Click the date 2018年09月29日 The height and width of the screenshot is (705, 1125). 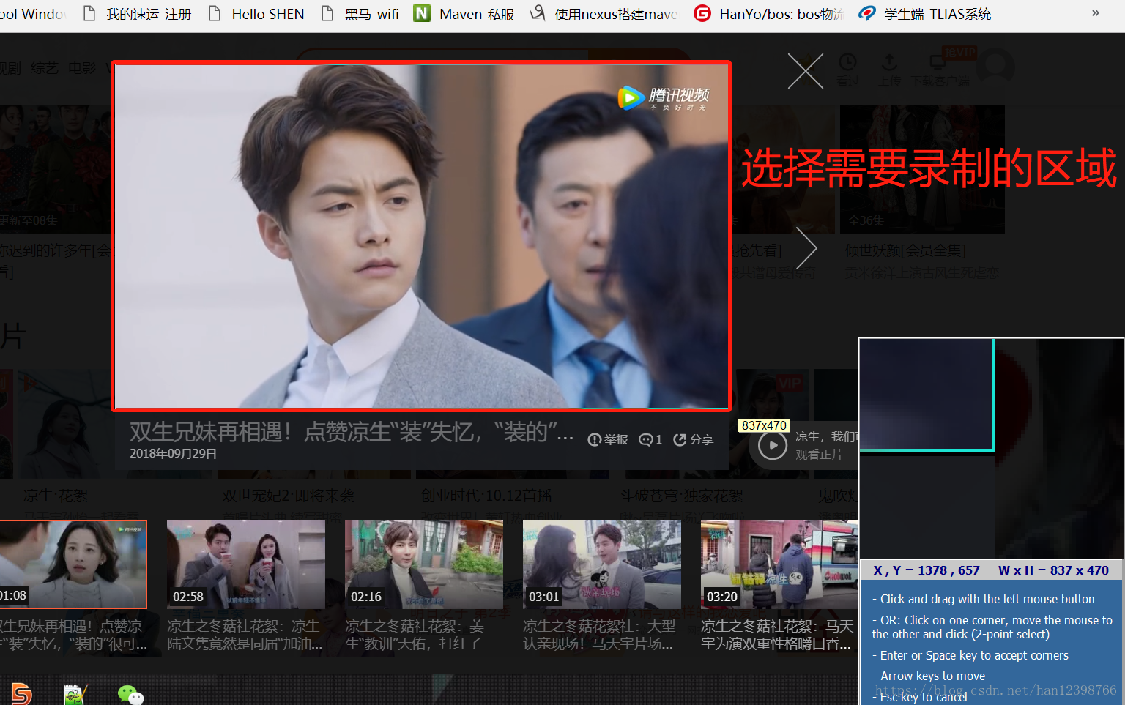[173, 453]
